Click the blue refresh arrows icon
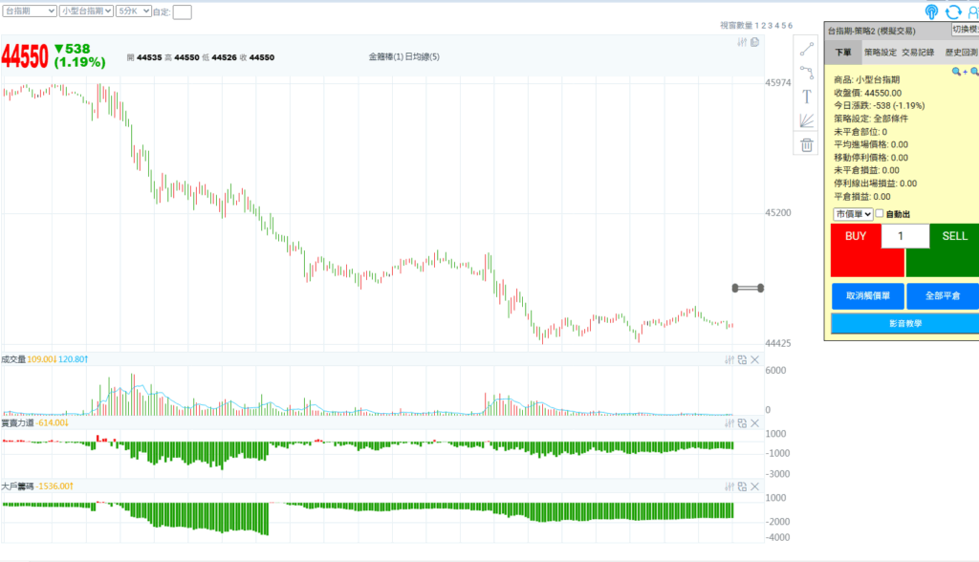 click(953, 11)
